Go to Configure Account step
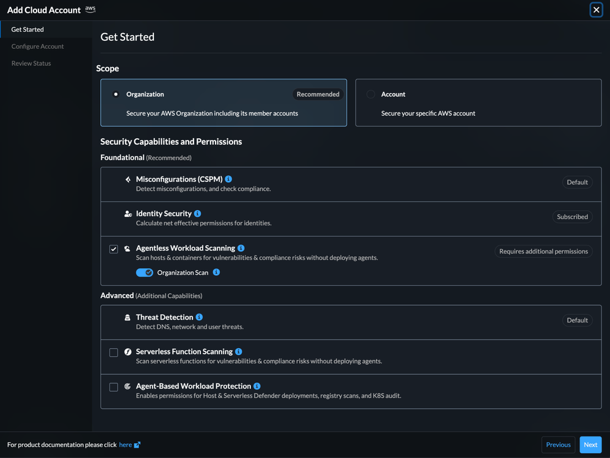The image size is (610, 458). point(37,46)
